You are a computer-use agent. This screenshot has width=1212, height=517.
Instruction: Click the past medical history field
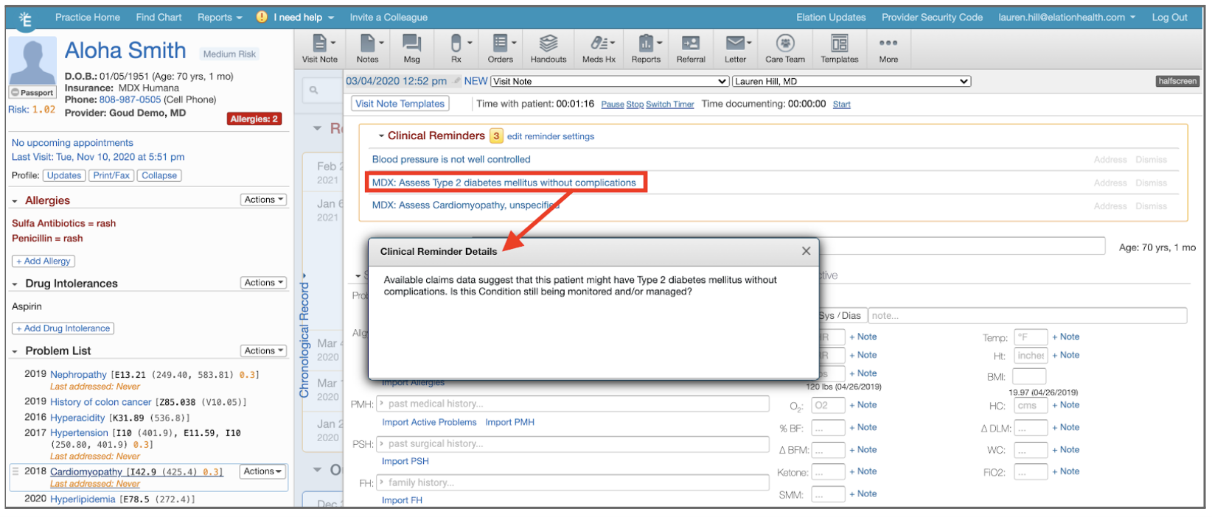coord(573,404)
